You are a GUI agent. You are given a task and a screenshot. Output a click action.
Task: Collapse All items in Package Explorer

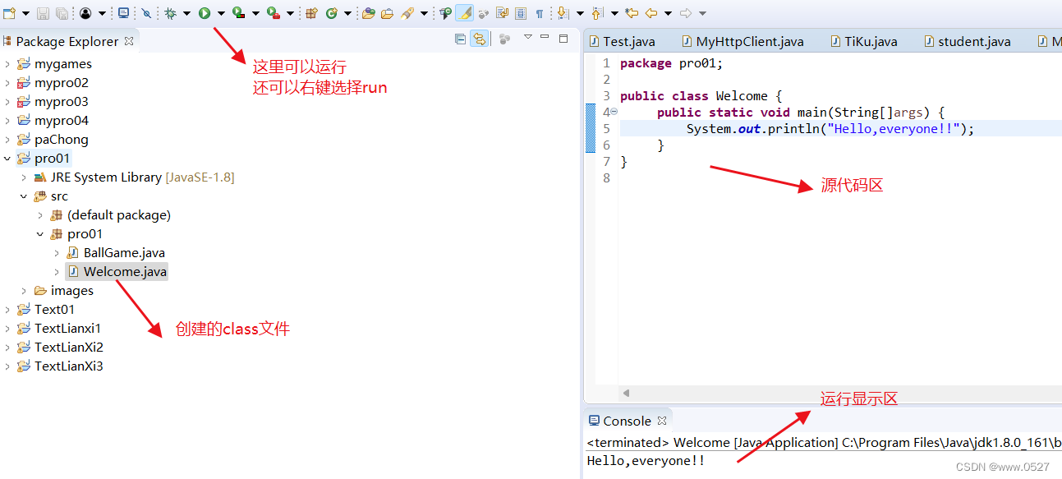coord(461,39)
